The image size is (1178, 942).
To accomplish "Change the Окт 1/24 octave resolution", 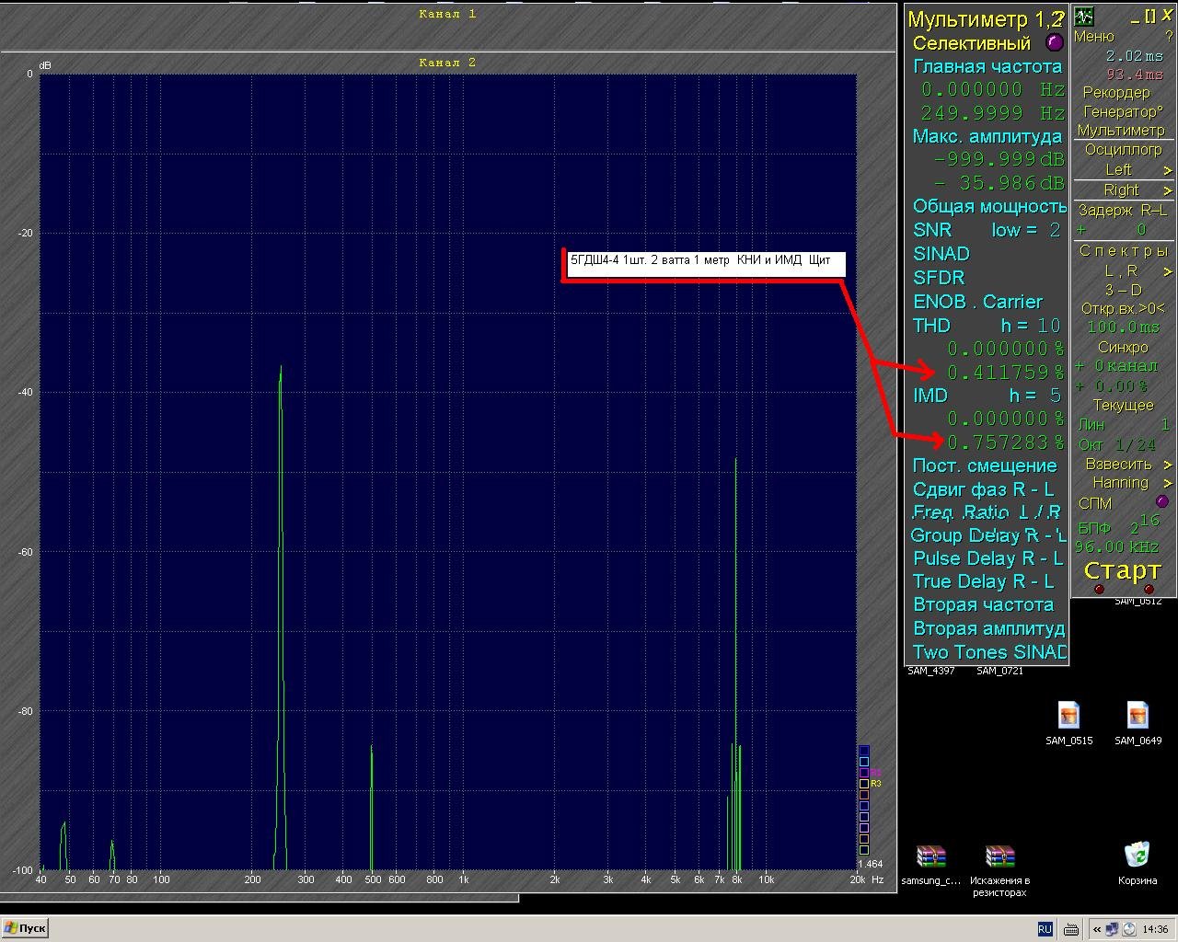I will [1117, 444].
